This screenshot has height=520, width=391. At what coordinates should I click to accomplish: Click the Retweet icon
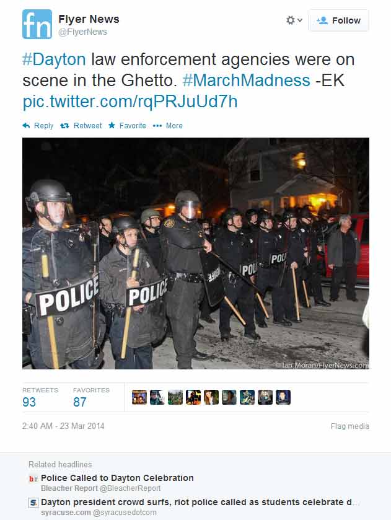64,126
